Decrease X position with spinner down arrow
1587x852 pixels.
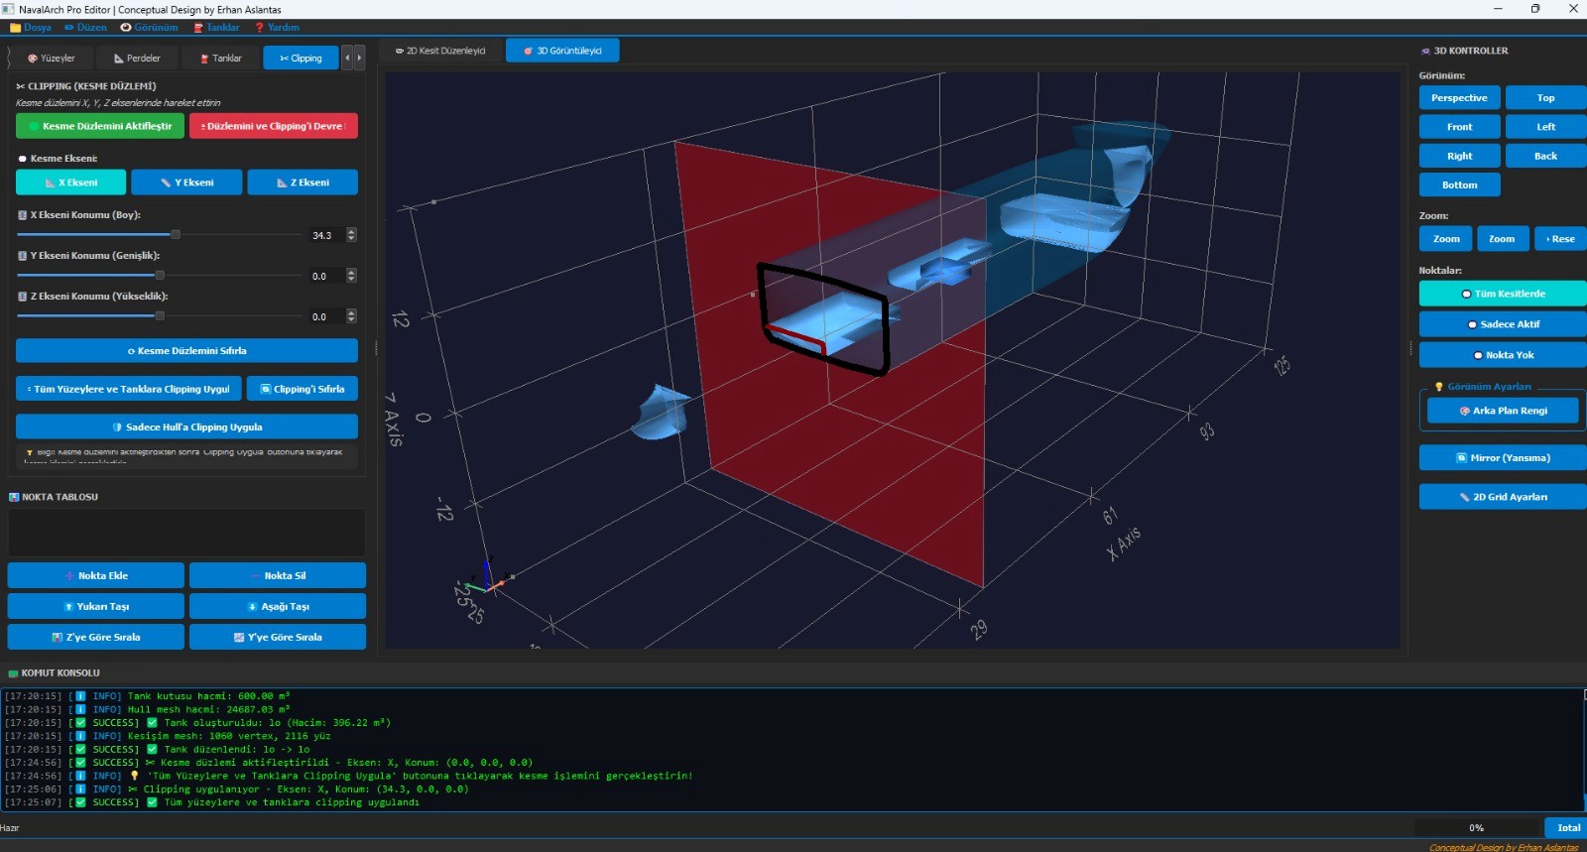tap(351, 239)
